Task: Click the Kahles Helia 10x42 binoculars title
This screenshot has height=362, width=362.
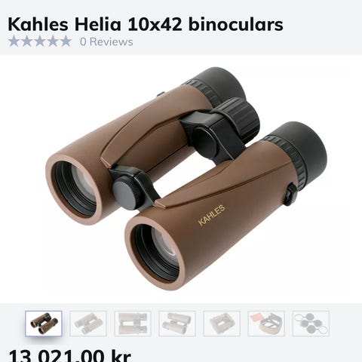Action: [x=146, y=24]
